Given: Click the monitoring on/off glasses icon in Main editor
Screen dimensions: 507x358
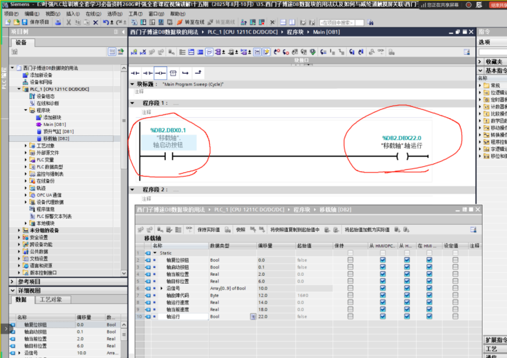Looking at the screenshot, I should point(381,52).
